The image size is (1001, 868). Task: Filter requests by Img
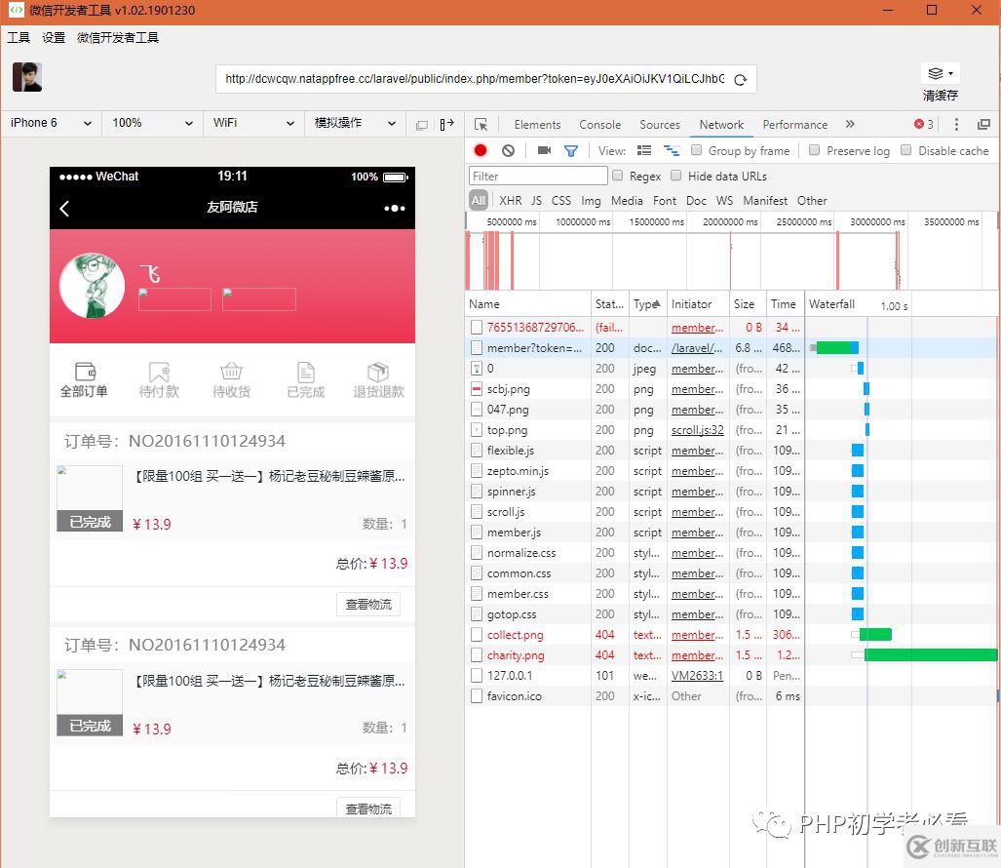point(591,201)
